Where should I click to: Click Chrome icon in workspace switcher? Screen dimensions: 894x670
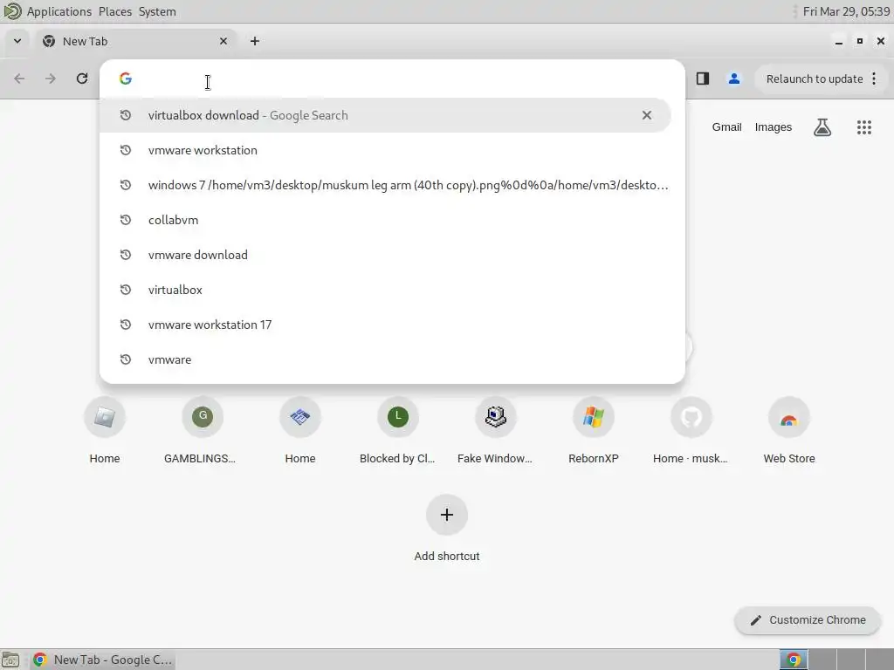point(794,660)
